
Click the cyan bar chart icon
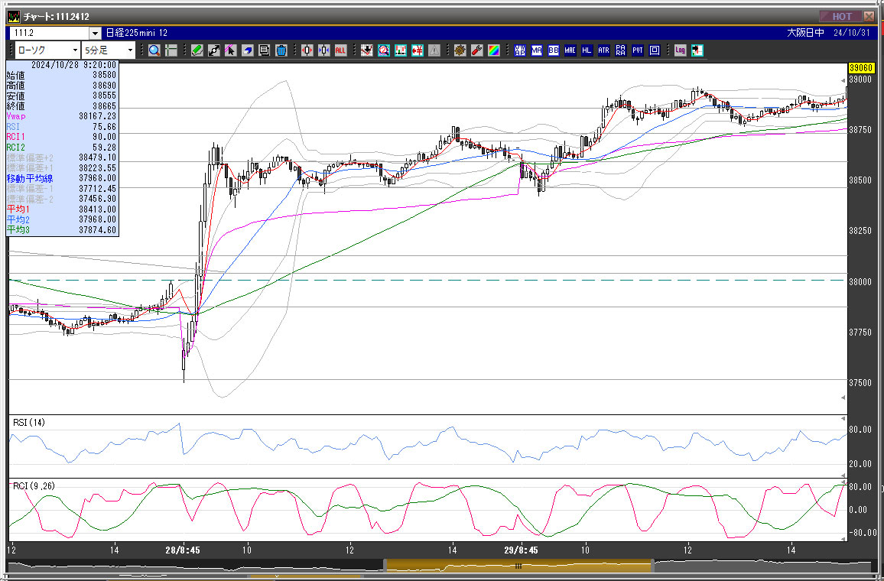pyautogui.click(x=400, y=50)
